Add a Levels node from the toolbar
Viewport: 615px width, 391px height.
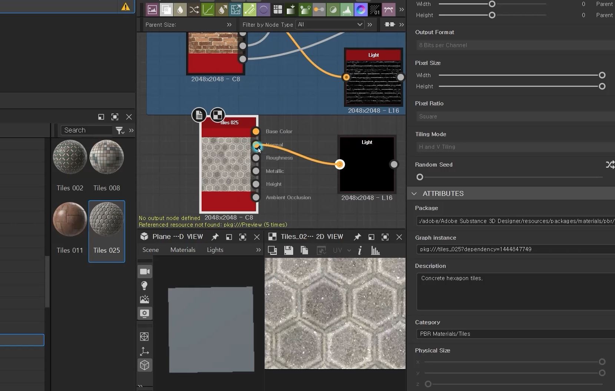click(x=347, y=10)
